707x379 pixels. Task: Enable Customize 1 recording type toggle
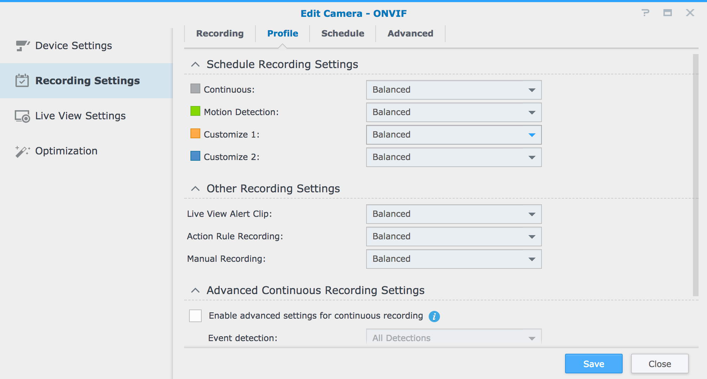195,135
